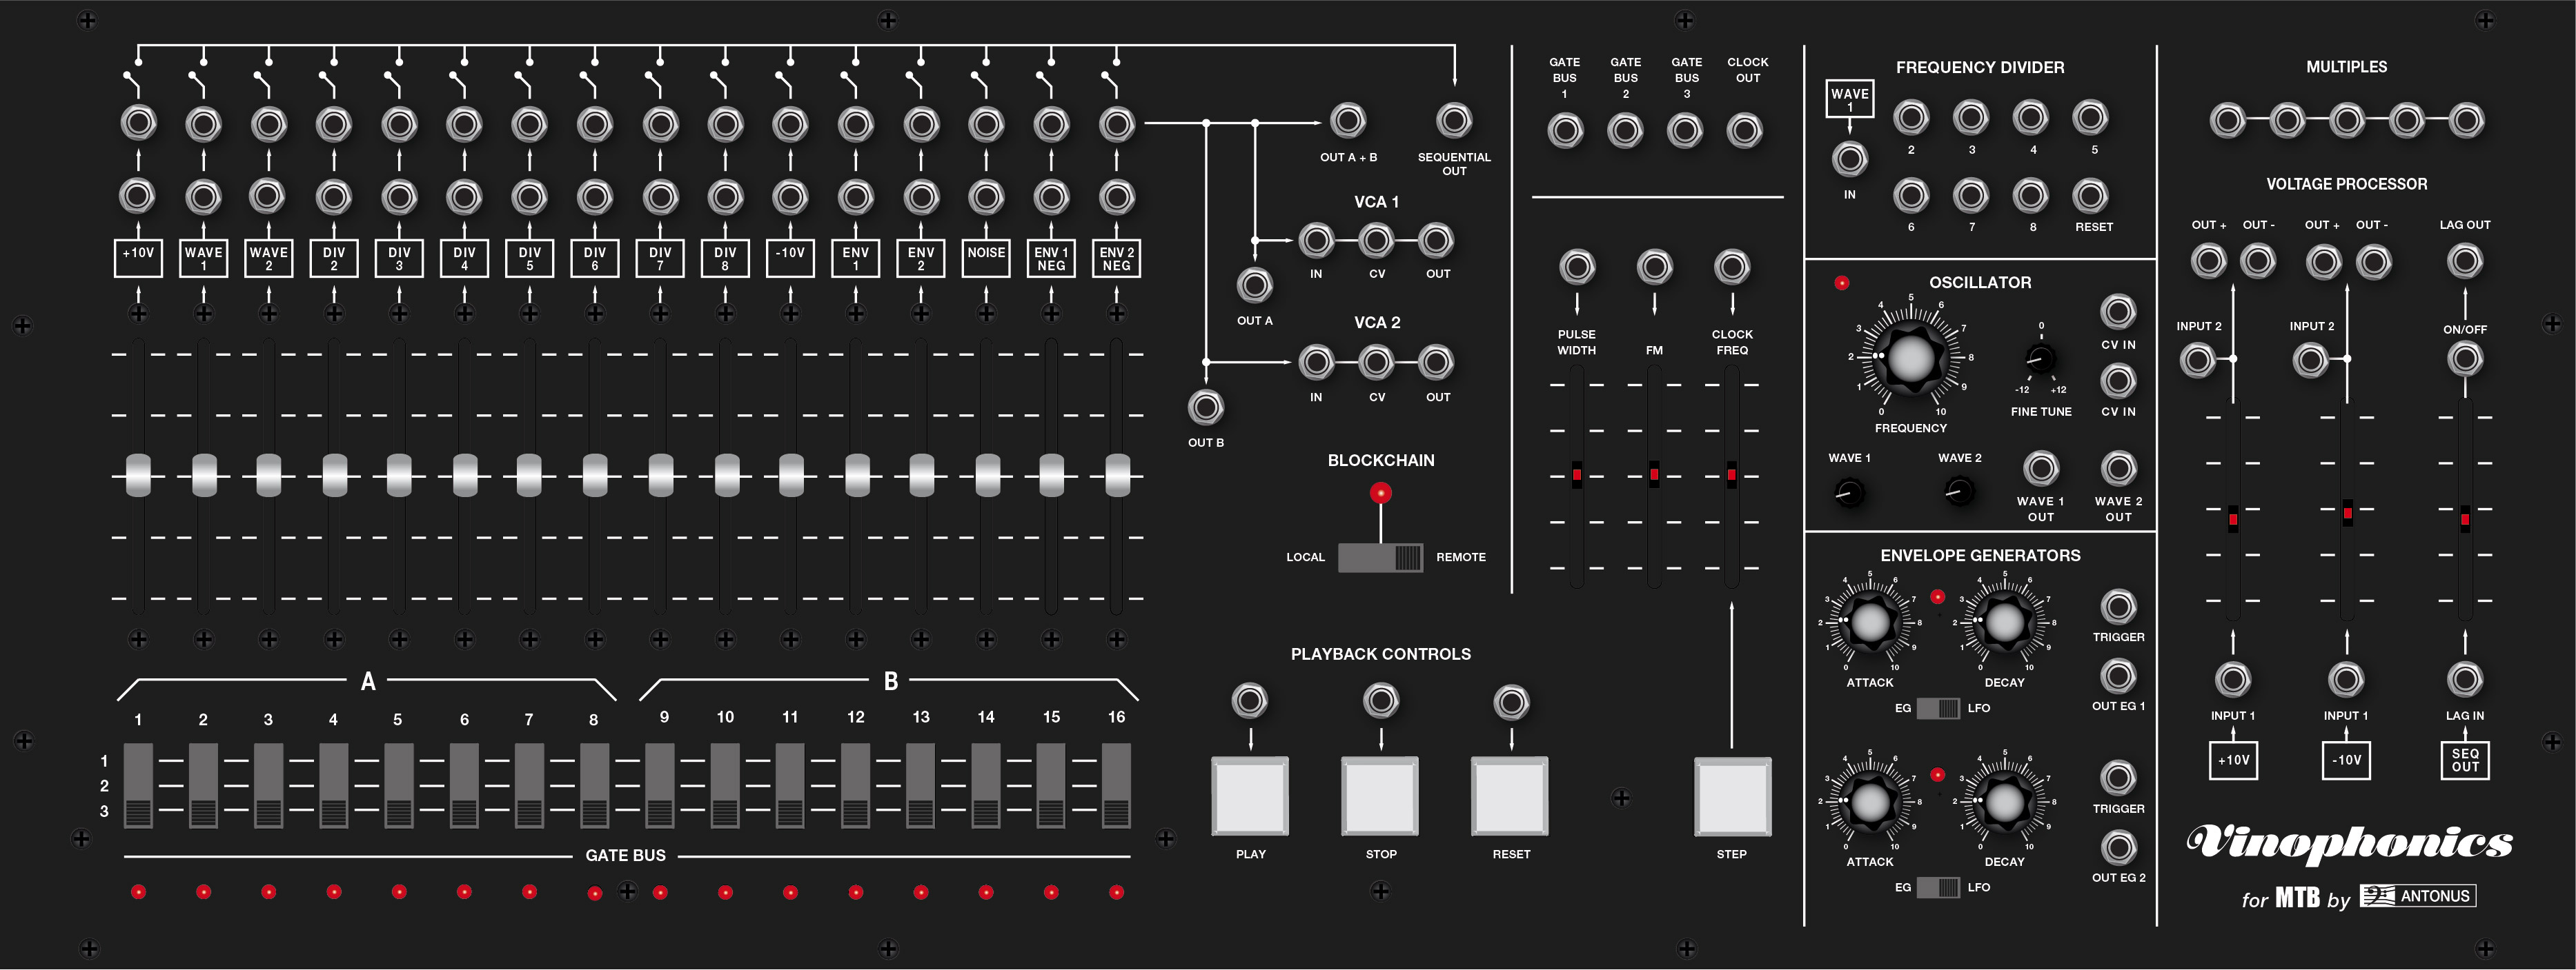
Task: Click the LAG slider handle
Action: point(2464,518)
